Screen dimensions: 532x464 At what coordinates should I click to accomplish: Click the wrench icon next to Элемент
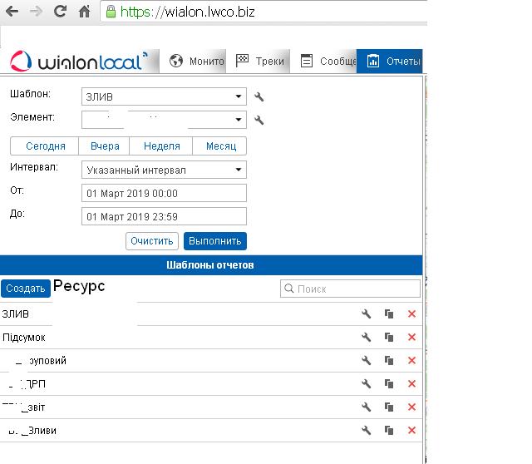click(259, 121)
